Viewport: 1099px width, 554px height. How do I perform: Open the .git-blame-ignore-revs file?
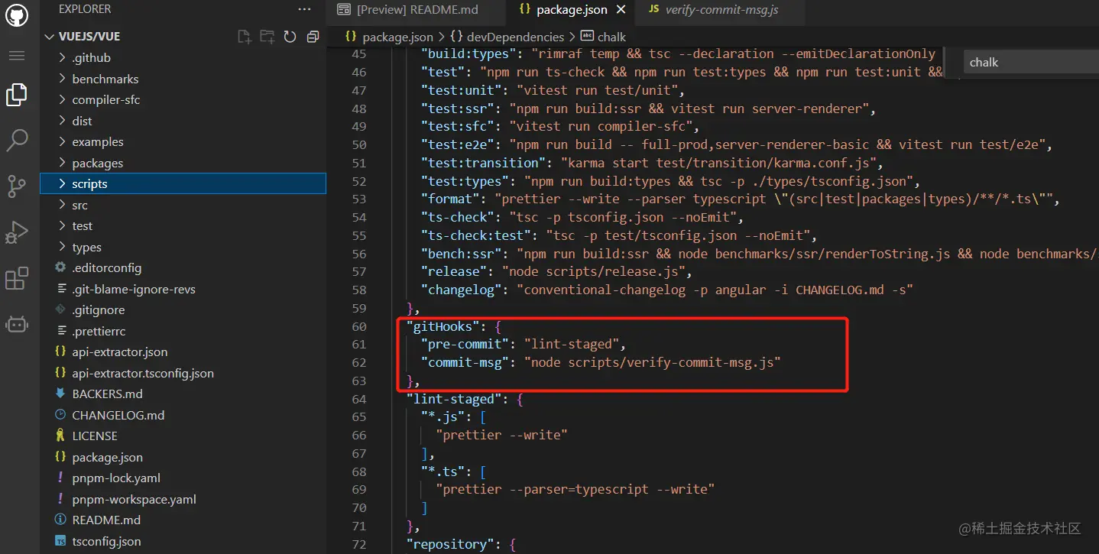[x=183, y=289]
